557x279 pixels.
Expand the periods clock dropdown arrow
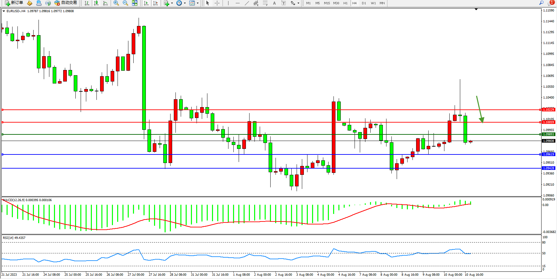coord(185,3)
